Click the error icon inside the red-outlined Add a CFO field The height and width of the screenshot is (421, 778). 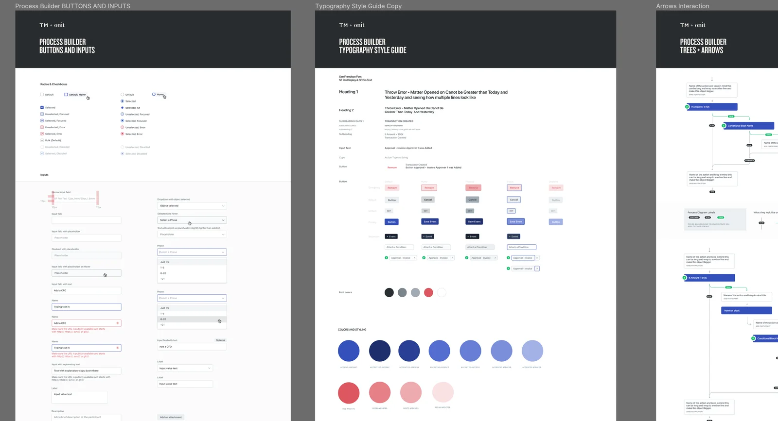118,323
